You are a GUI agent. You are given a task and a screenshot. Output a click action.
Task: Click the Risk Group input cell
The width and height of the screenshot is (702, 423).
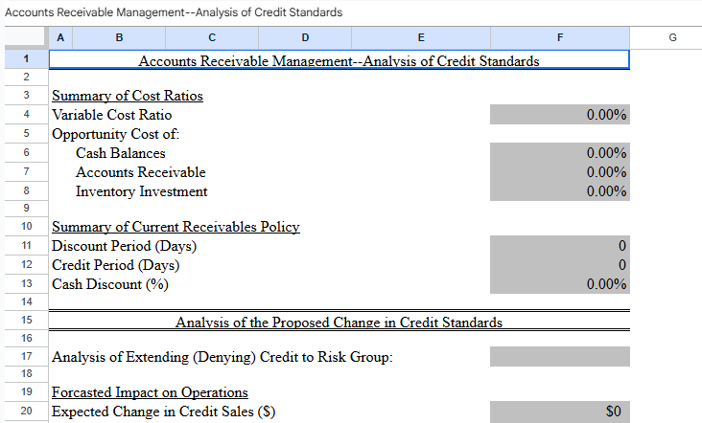559,357
